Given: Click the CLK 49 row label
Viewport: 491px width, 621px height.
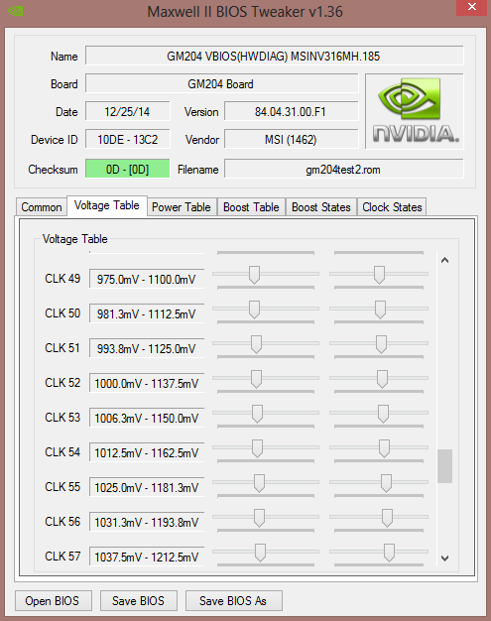Looking at the screenshot, I should (x=62, y=279).
